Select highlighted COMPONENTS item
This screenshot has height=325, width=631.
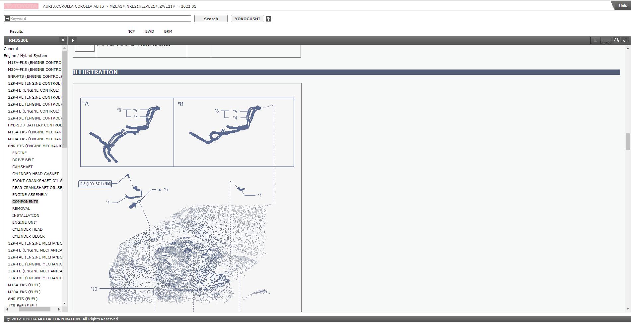click(x=25, y=202)
